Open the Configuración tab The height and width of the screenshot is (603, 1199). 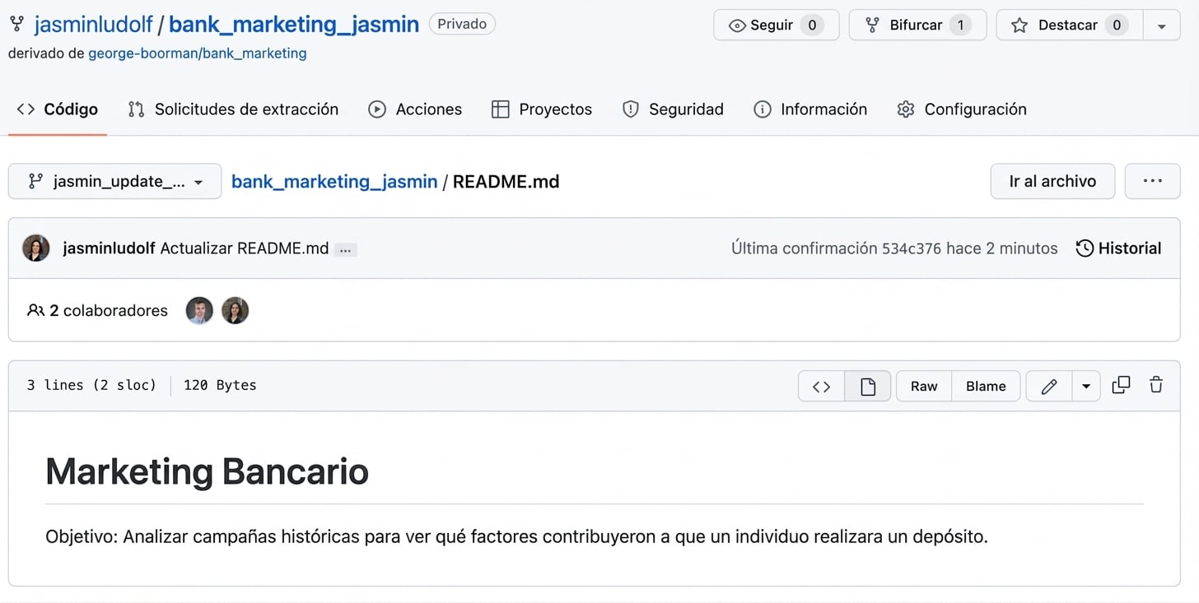[x=962, y=109]
